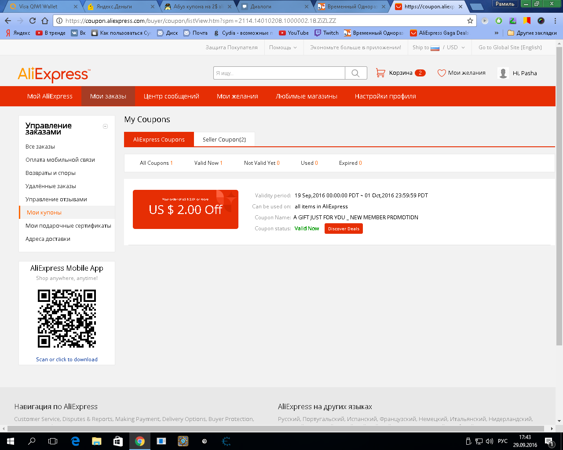Screen dimensions: 563x450
Task: Open File Explorer from the taskbar
Action: [x=97, y=441]
